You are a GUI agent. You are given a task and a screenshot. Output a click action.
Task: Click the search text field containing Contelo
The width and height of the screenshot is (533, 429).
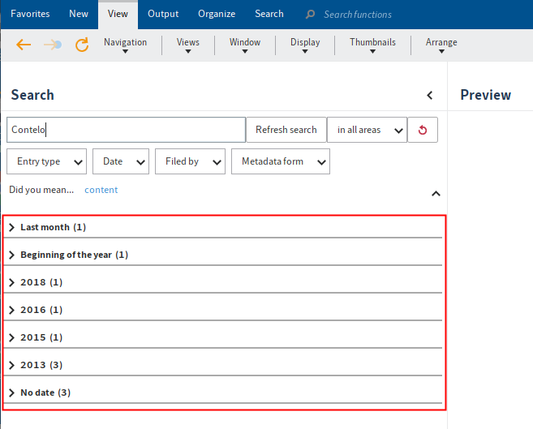click(x=126, y=130)
